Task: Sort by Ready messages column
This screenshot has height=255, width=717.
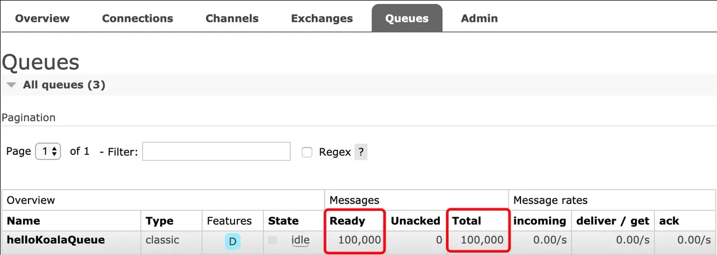Action: 347,221
